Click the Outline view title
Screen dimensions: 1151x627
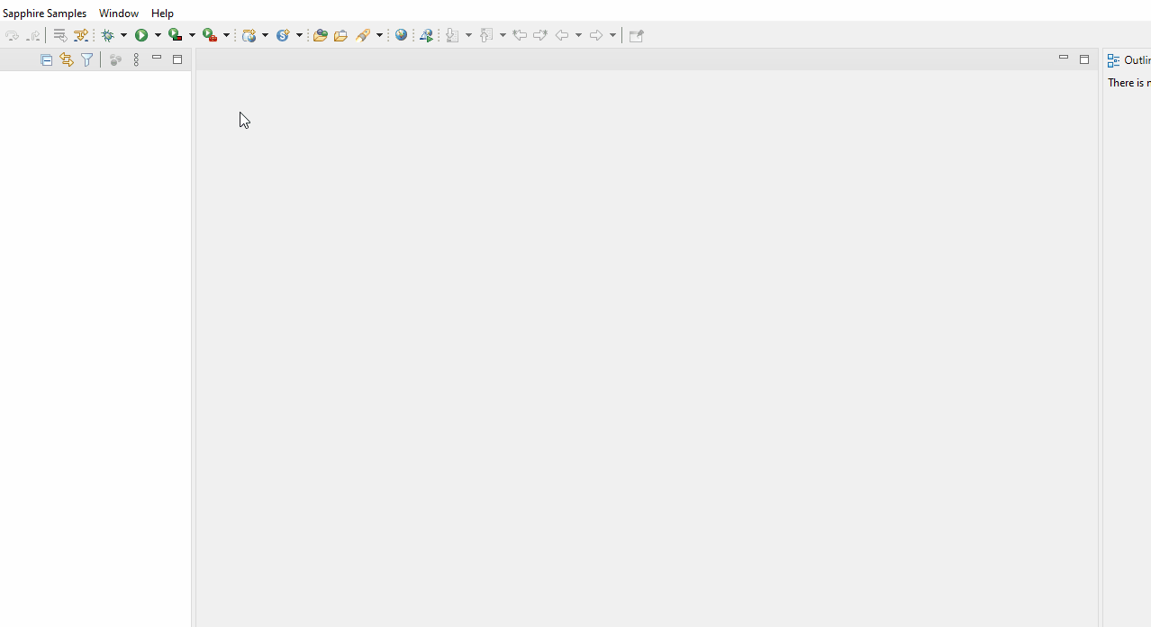[x=1133, y=59]
